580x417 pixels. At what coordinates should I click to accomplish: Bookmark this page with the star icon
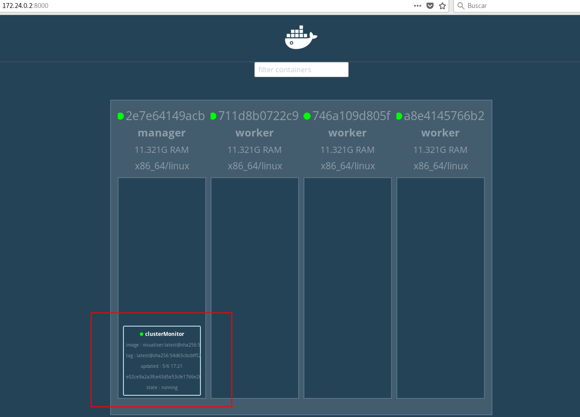442,6
